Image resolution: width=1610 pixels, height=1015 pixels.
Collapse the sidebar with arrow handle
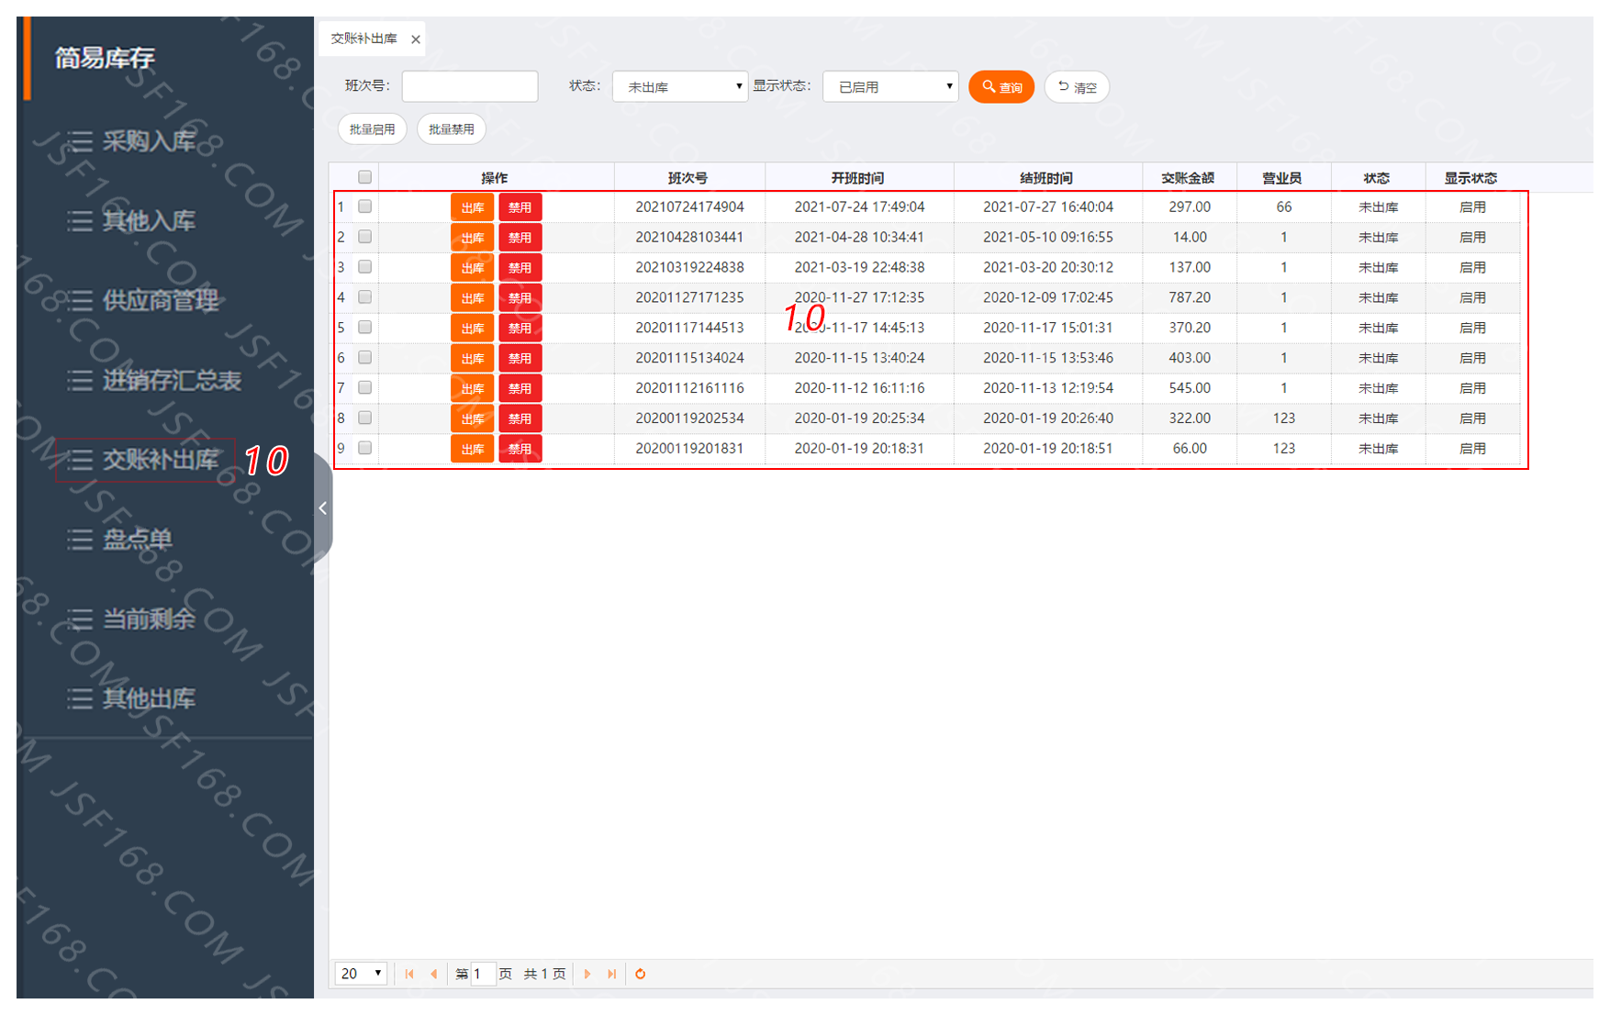(x=323, y=508)
